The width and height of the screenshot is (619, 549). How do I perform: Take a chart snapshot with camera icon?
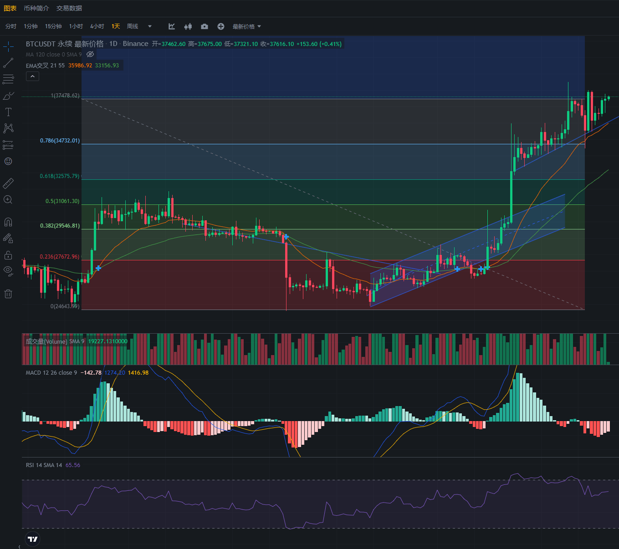[205, 26]
